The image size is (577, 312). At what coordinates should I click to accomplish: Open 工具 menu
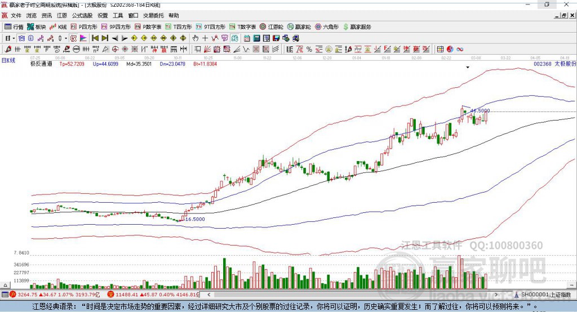click(118, 15)
